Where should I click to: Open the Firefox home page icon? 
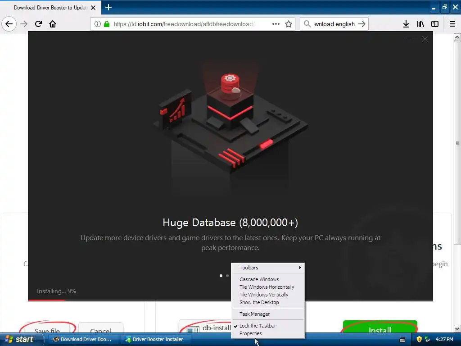coord(53,24)
